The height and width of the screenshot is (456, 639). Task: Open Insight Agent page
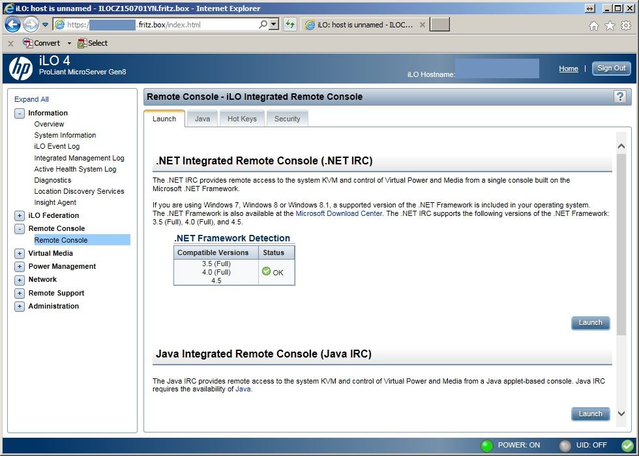coord(55,202)
